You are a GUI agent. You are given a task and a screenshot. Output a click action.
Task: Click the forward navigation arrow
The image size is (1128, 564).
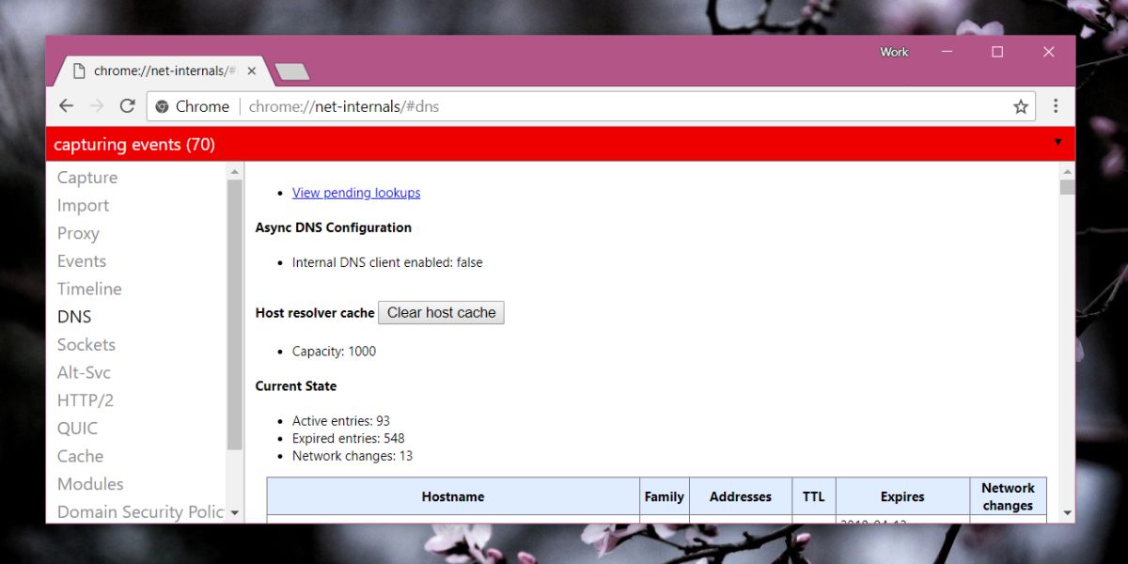pyautogui.click(x=96, y=105)
